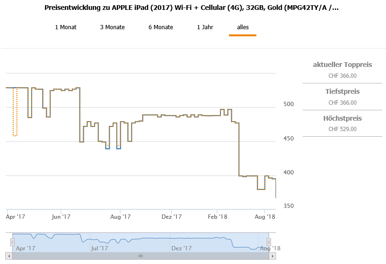The width and height of the screenshot is (386, 264).
Task: Click the Jun '17 x-axis label
Action: [61, 216]
